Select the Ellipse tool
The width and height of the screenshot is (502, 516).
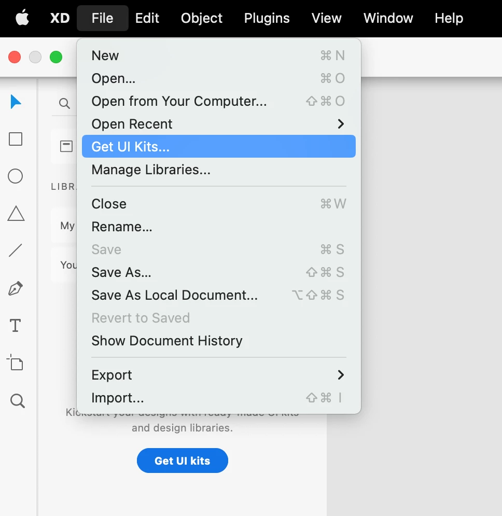16,176
